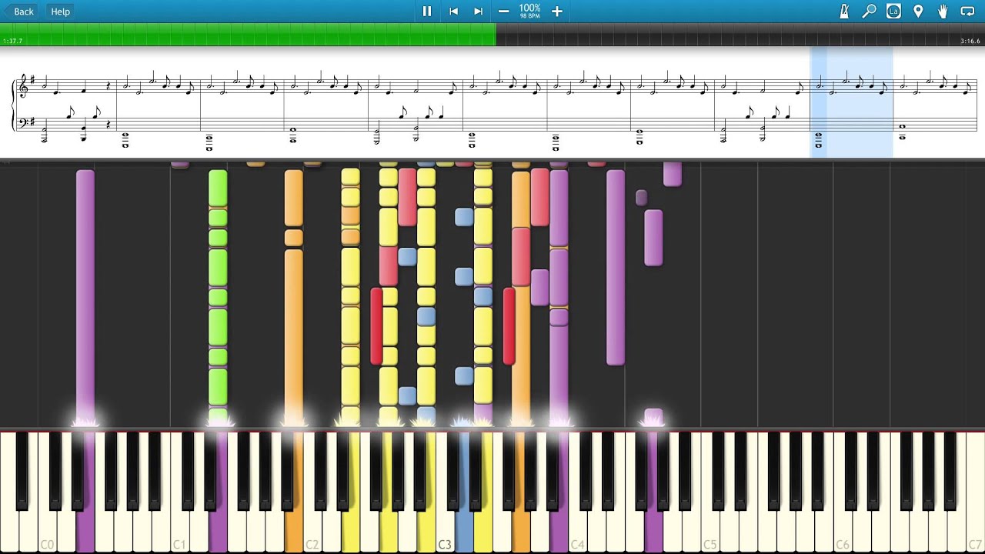
Task: Go back to the previous screen
Action: tap(18, 12)
